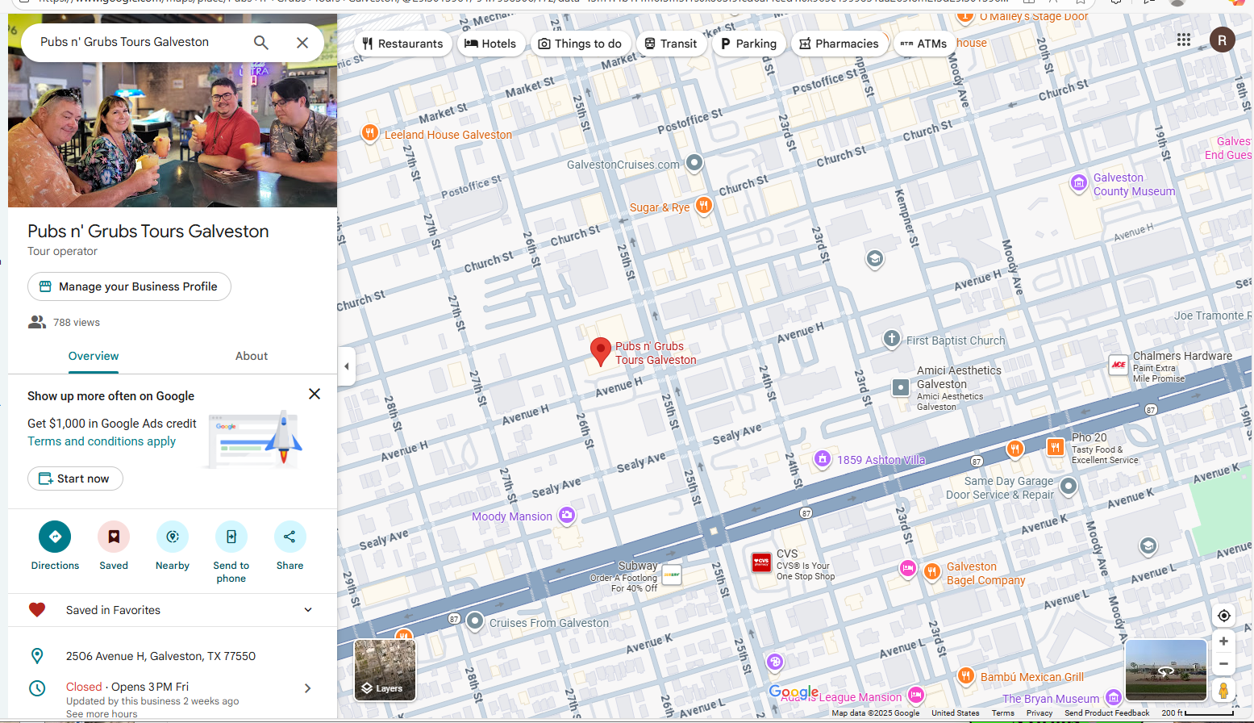
Task: Click the Amici Aesthetics Galveston marker
Action: (x=901, y=387)
